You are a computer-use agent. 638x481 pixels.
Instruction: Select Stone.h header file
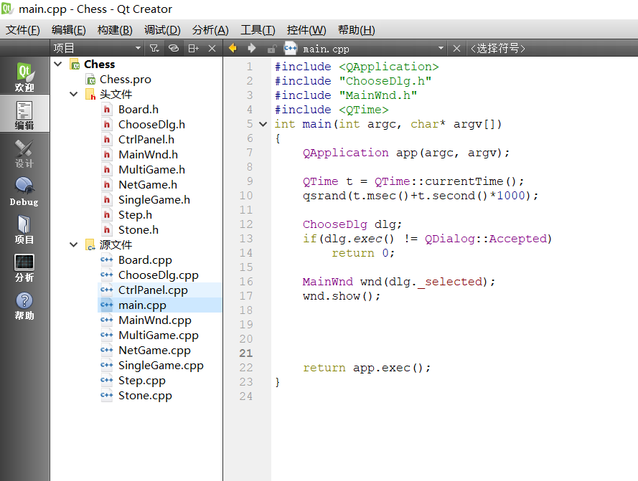[x=139, y=229]
